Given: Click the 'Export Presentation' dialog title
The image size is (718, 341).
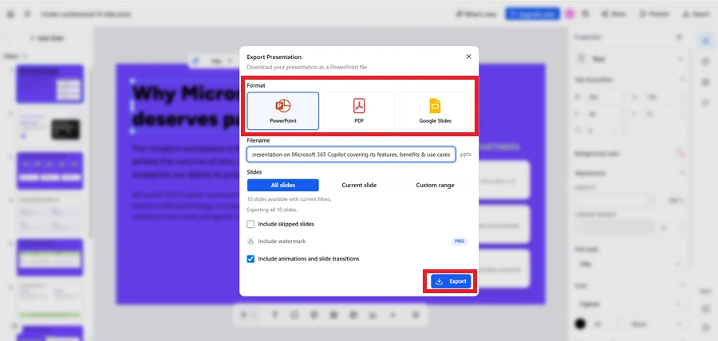Looking at the screenshot, I should pos(274,57).
